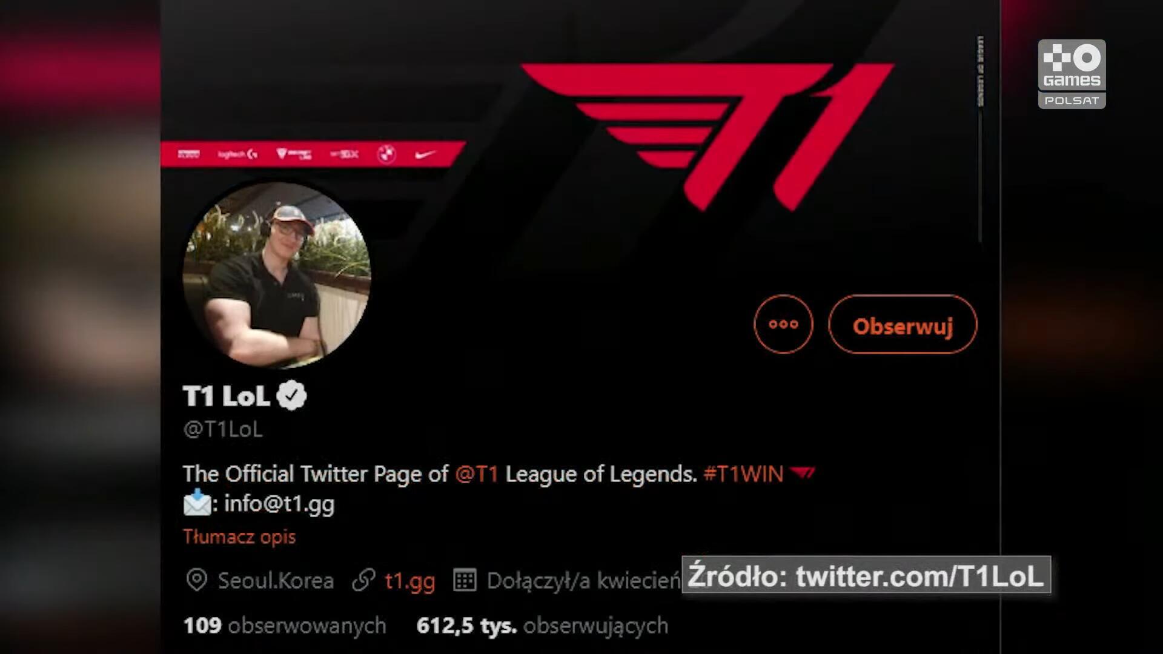This screenshot has width=1163, height=654.
Task: Click the envelope email icon in bio
Action: [x=197, y=504]
